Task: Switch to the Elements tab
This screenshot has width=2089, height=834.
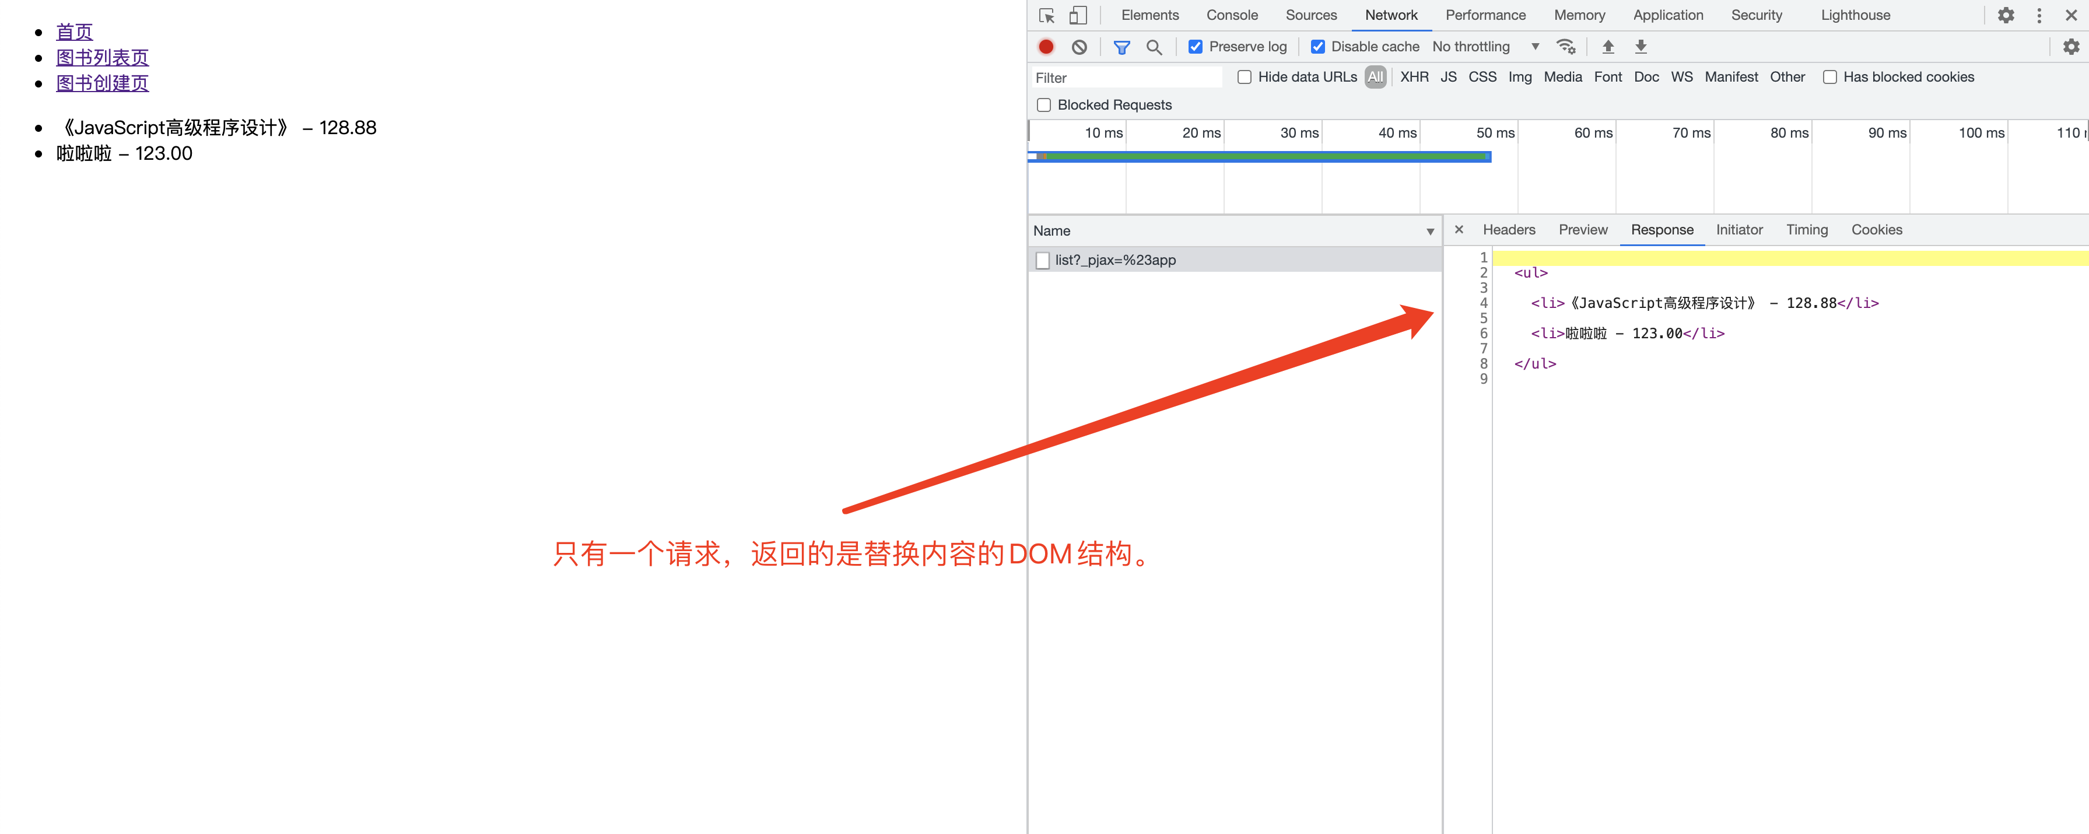Action: point(1149,15)
